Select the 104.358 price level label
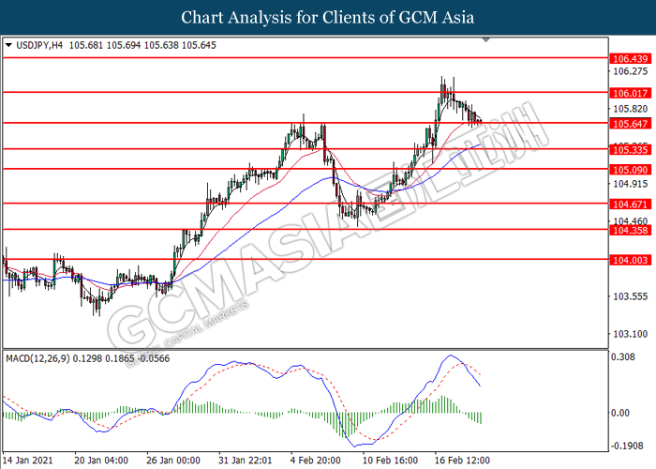 [x=630, y=231]
